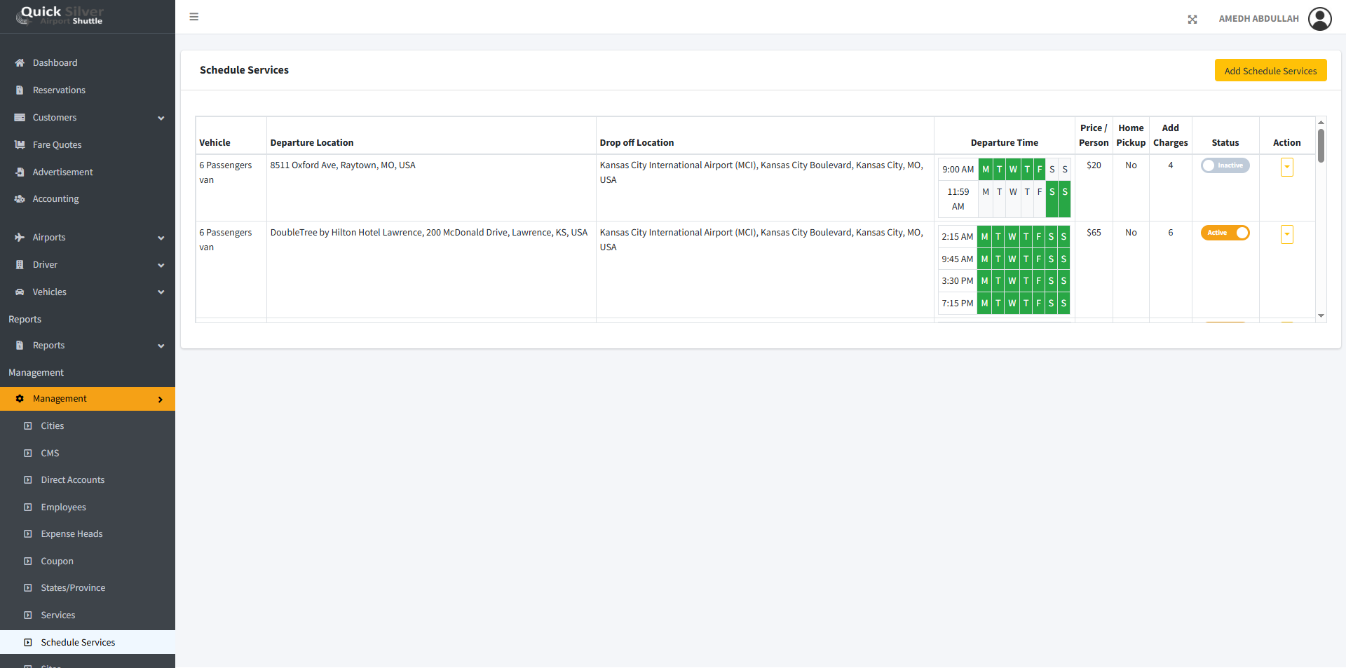1346x668 pixels.
Task: Open the Cities management page
Action: point(53,426)
